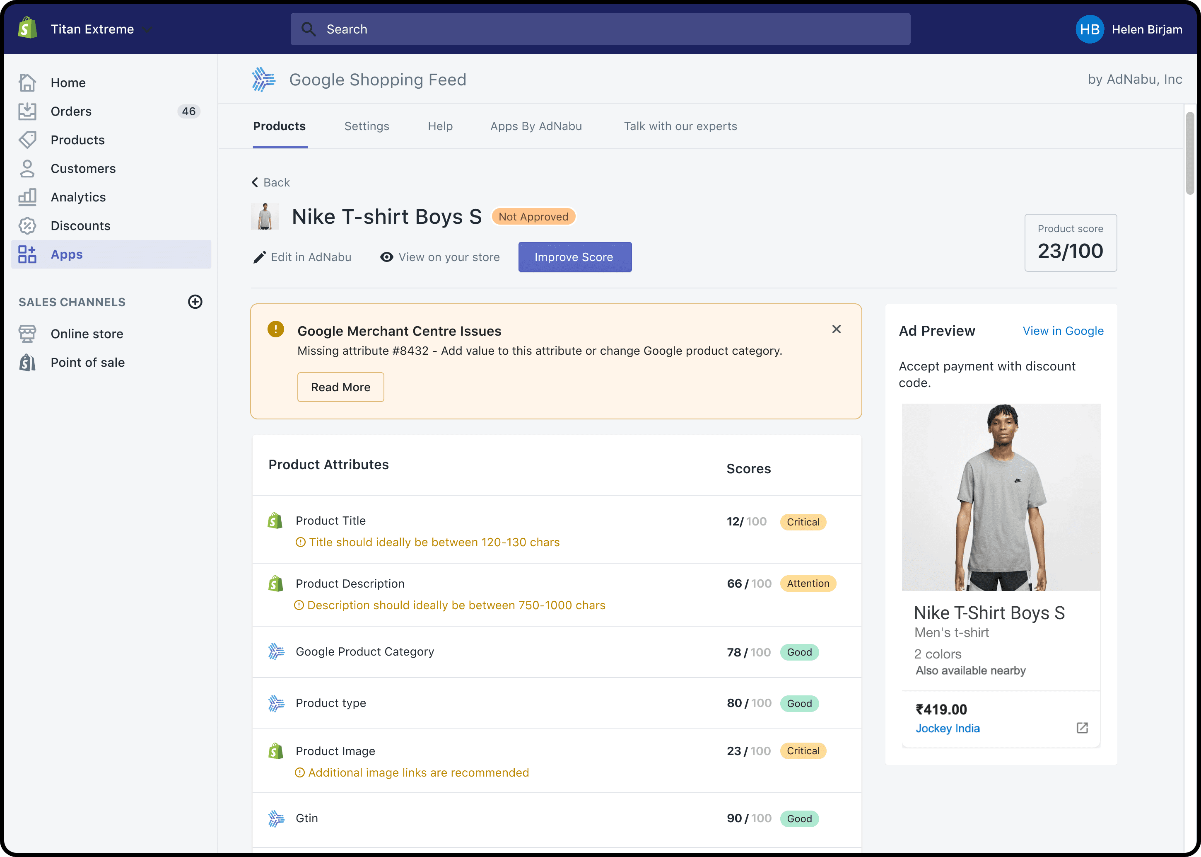Add sales channel with plus icon
1201x857 pixels.
(x=195, y=302)
